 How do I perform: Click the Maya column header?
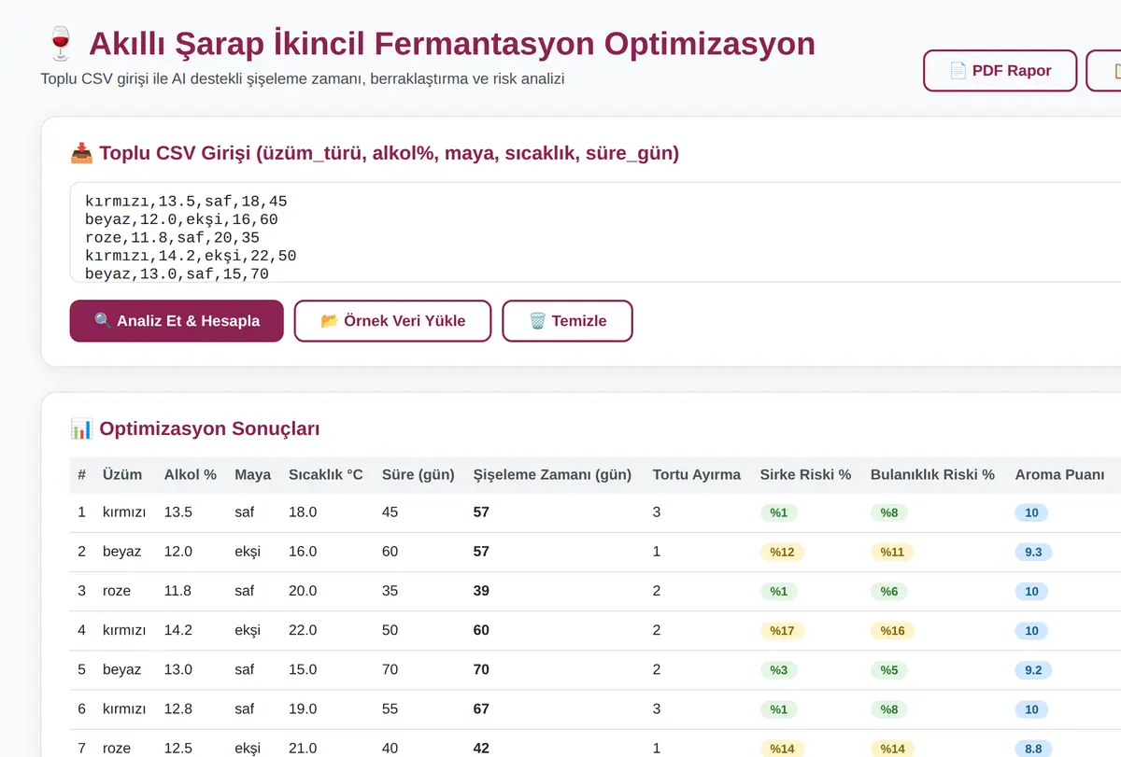pos(252,474)
